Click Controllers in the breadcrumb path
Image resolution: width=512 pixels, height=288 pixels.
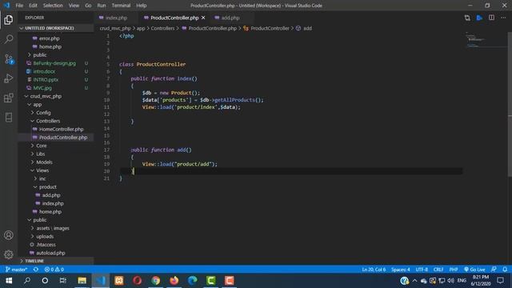pos(162,29)
